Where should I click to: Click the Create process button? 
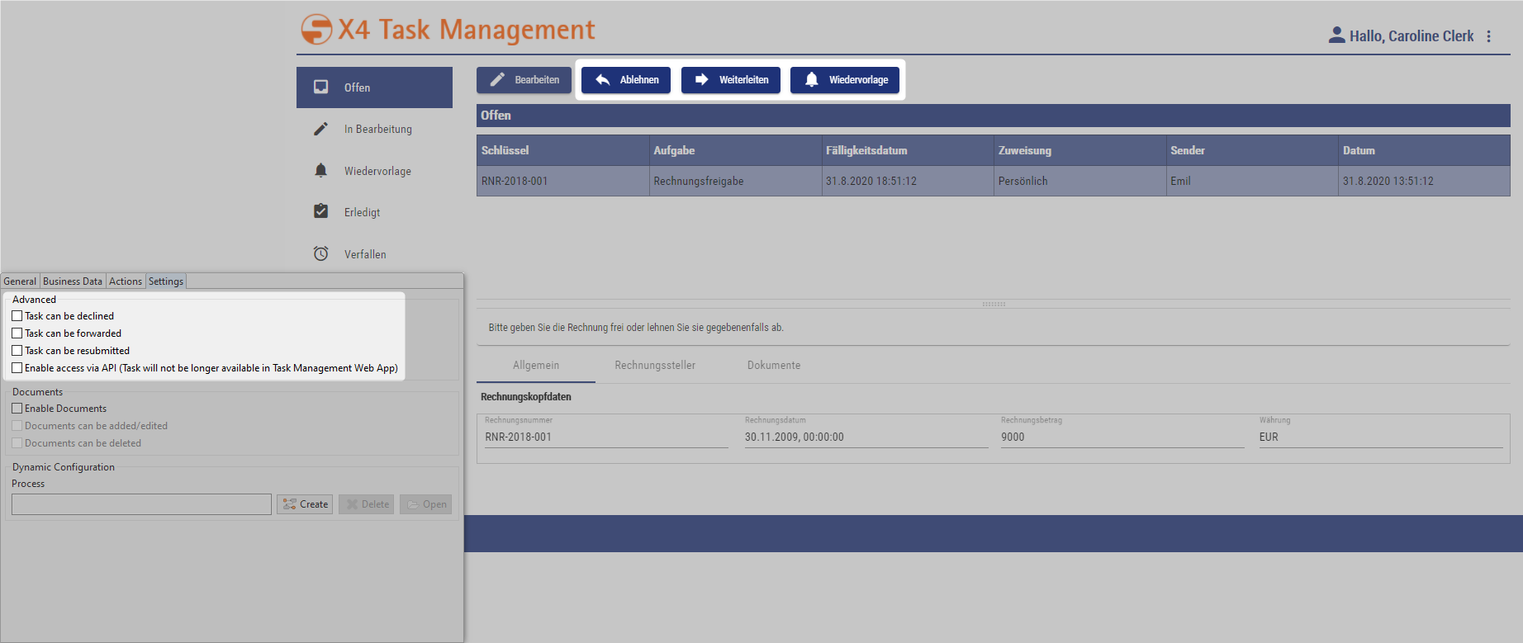[305, 504]
